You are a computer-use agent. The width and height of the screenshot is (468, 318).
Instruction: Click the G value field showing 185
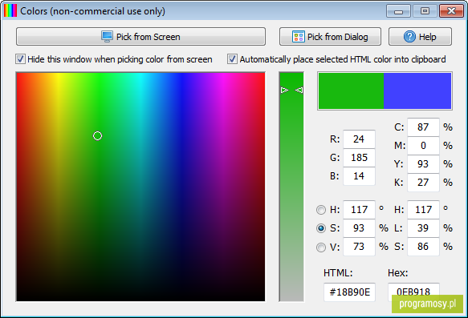pyautogui.click(x=359, y=158)
